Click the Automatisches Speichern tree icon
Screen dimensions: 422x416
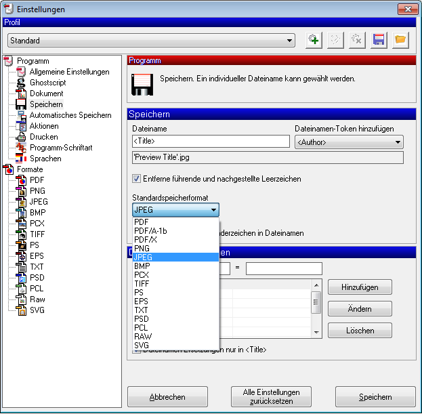[21, 115]
